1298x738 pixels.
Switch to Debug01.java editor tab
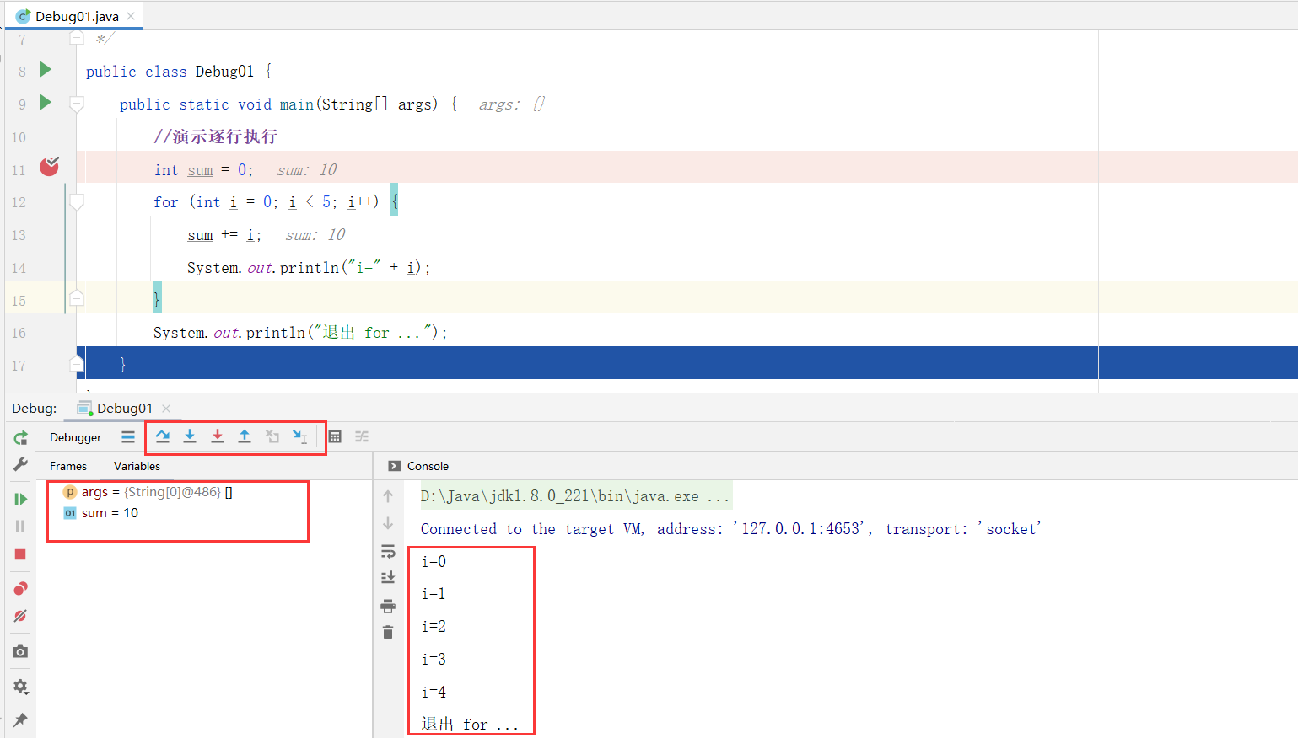[76, 16]
